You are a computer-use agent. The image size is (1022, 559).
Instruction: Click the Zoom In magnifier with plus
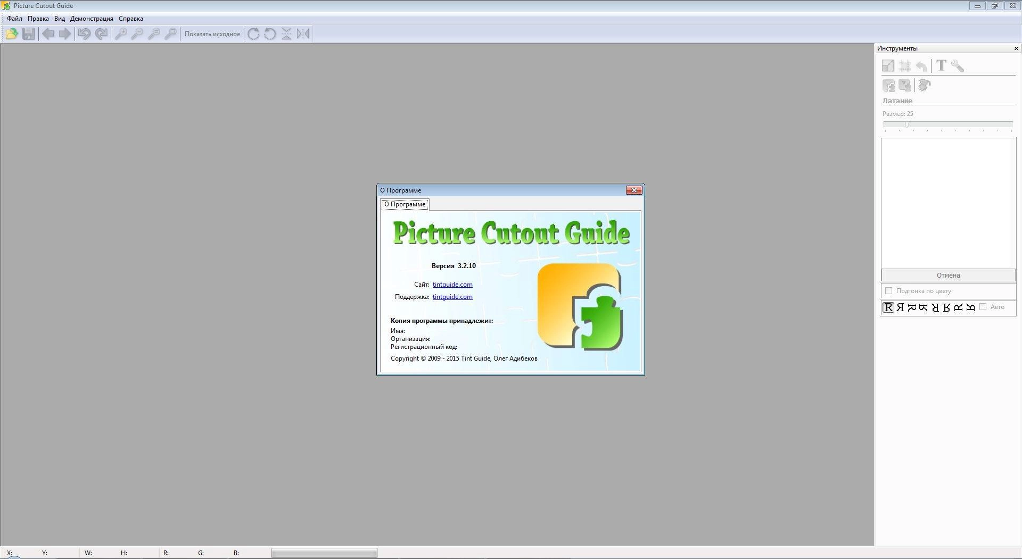coord(121,34)
